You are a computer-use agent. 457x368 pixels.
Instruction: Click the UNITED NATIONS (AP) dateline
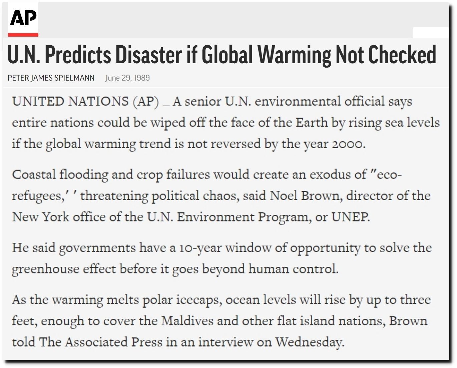click(x=85, y=101)
